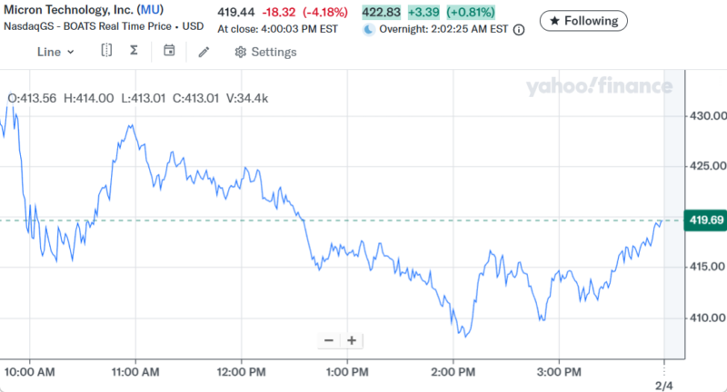Open the indicators sigma icon
Image resolution: width=727 pixels, height=392 pixels.
point(134,51)
